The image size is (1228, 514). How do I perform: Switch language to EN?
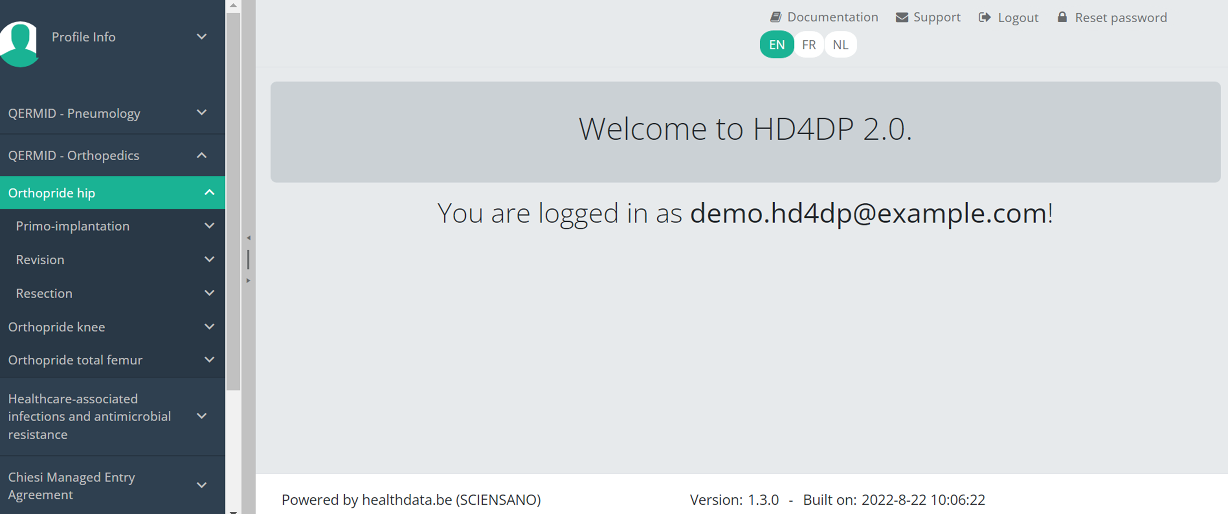click(x=776, y=45)
